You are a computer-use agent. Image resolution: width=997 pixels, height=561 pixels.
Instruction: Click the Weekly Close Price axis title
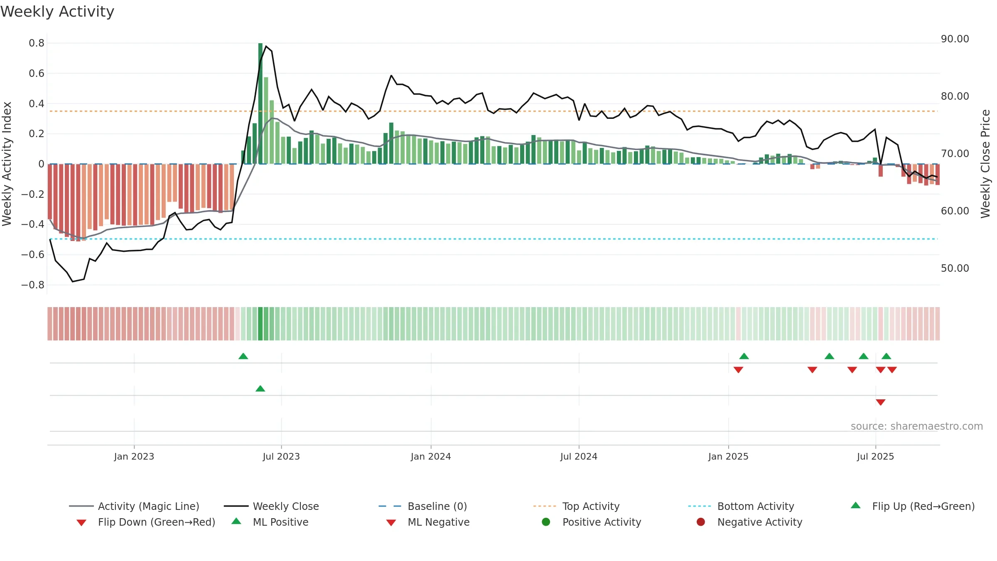[985, 164]
